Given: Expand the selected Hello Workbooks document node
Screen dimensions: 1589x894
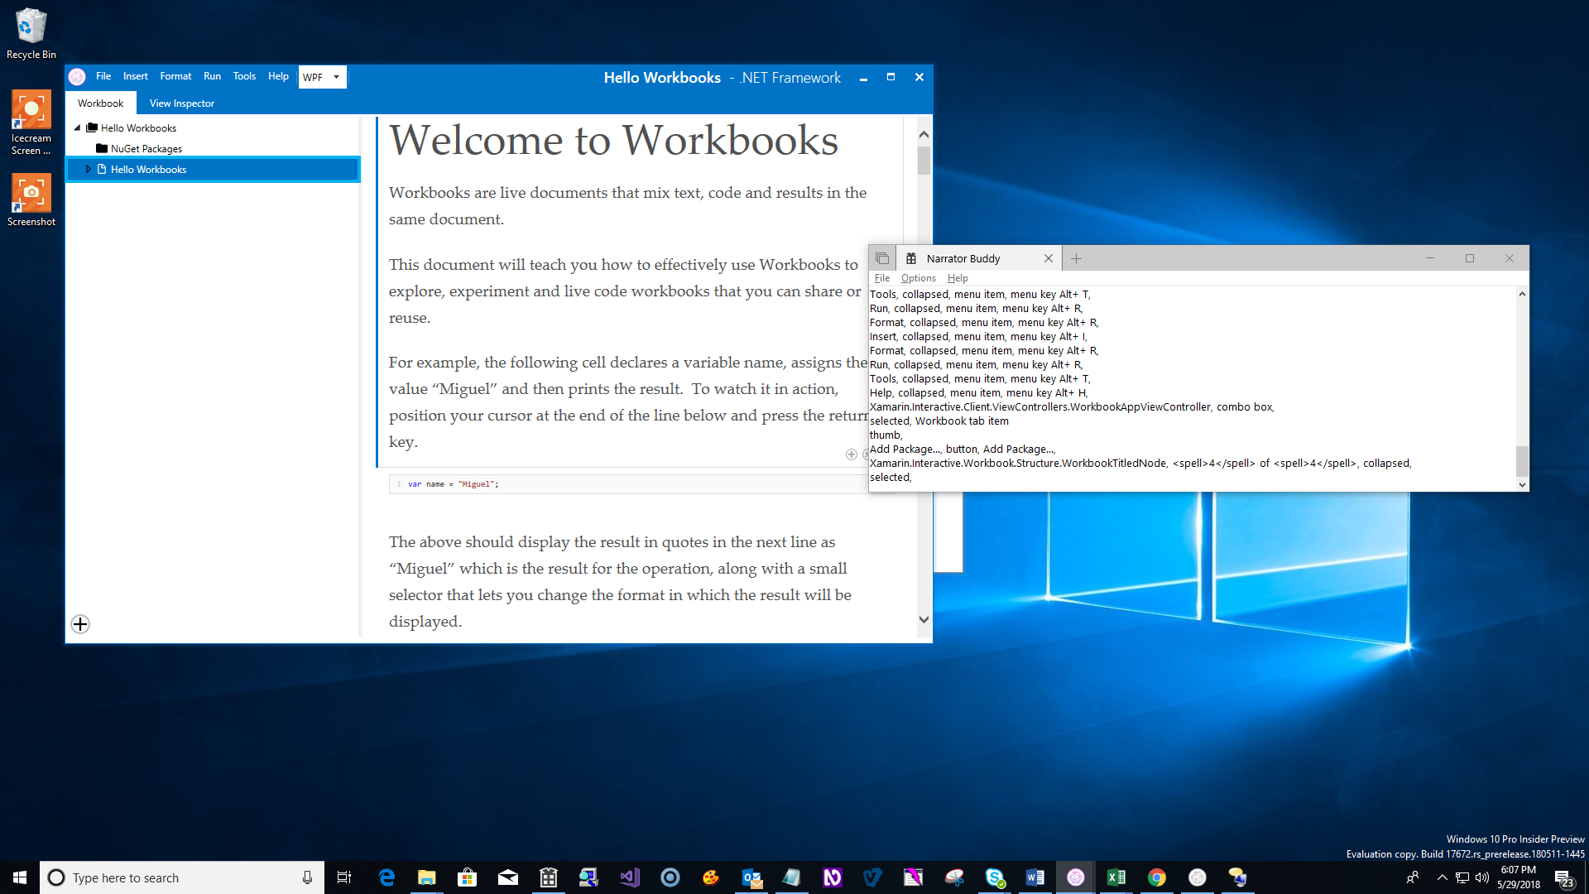Looking at the screenshot, I should 89,169.
